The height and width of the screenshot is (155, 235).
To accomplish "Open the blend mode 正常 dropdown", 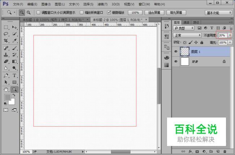I will click(x=187, y=35).
